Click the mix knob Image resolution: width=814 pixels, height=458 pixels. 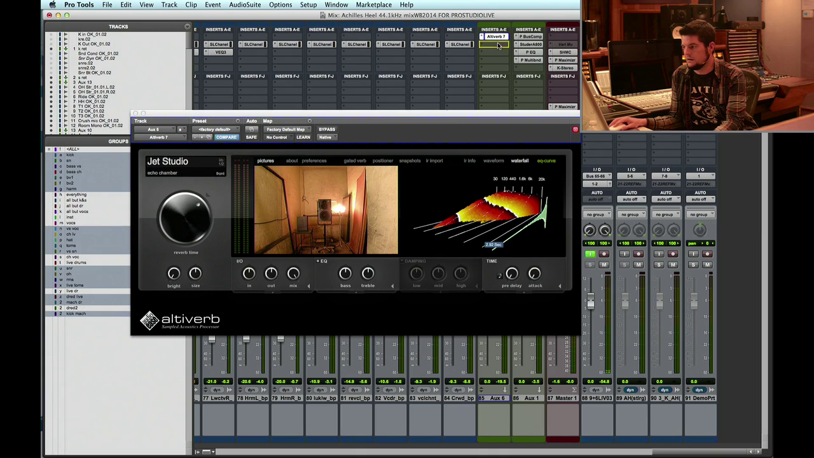pos(293,273)
